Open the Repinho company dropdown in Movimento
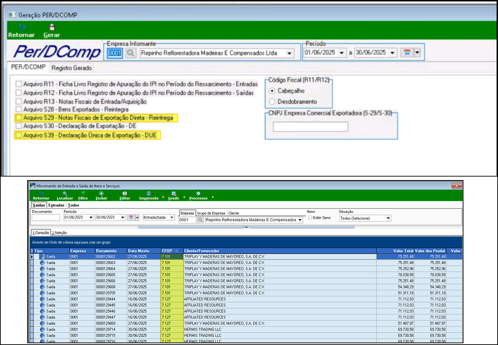The height and width of the screenshot is (345, 498). (x=300, y=220)
